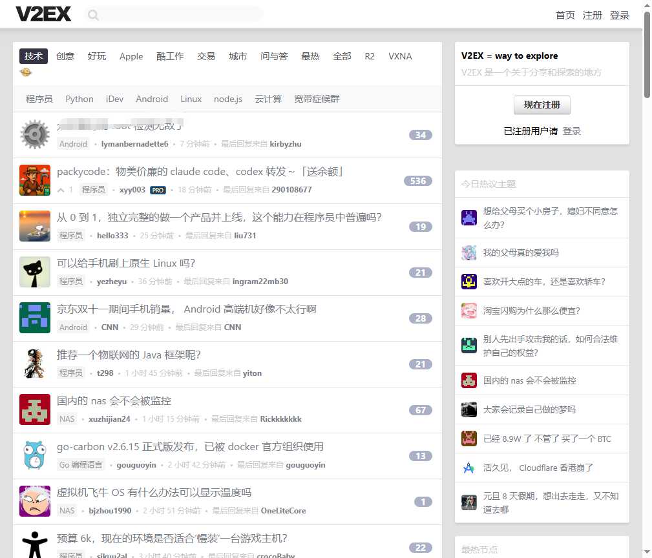Open the planet icon tab
The width and height of the screenshot is (652, 558).
25,72
